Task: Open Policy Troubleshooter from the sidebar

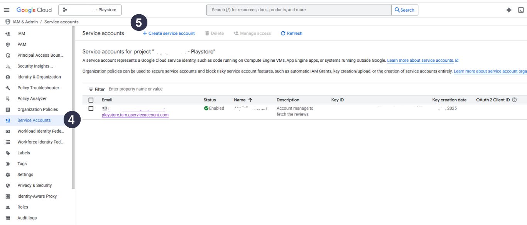Action: click(39, 88)
